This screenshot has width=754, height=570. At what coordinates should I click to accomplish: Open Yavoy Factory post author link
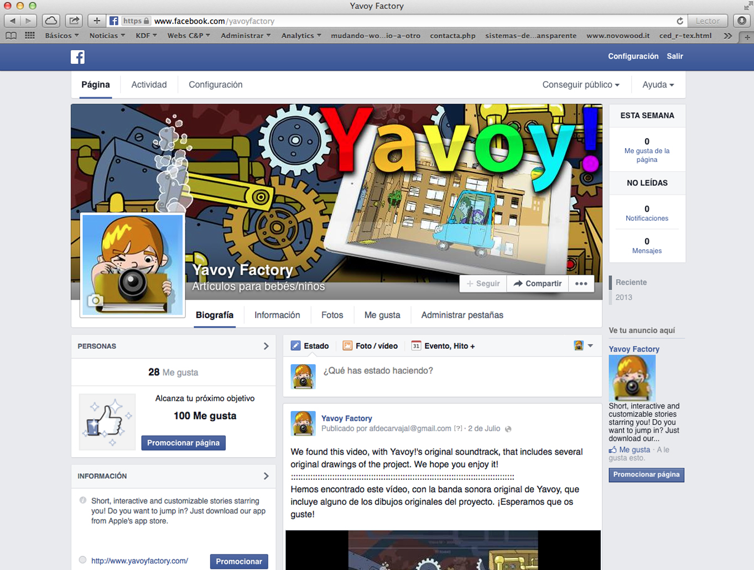coord(347,419)
